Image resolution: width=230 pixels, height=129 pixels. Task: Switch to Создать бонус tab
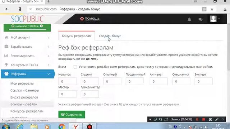[110, 36]
